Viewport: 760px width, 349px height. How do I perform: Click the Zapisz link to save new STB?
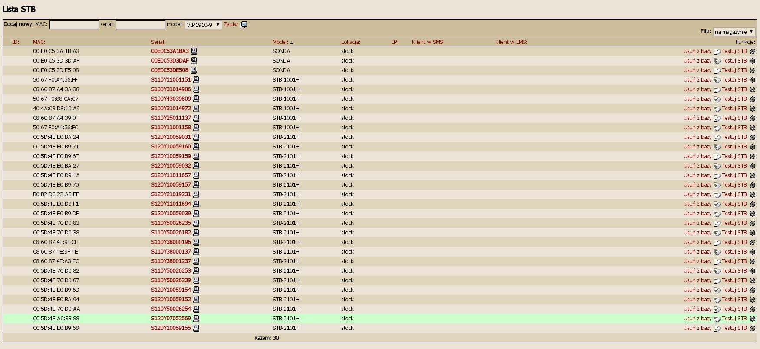pos(231,24)
